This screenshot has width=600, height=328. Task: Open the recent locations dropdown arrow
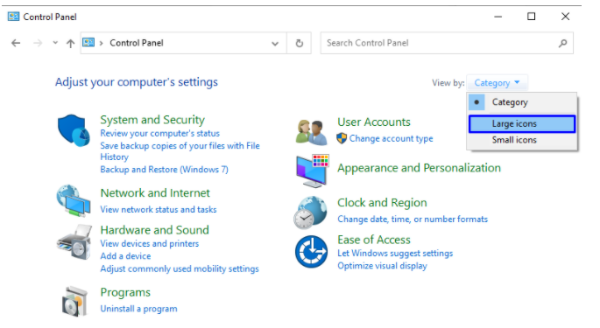[x=55, y=43]
